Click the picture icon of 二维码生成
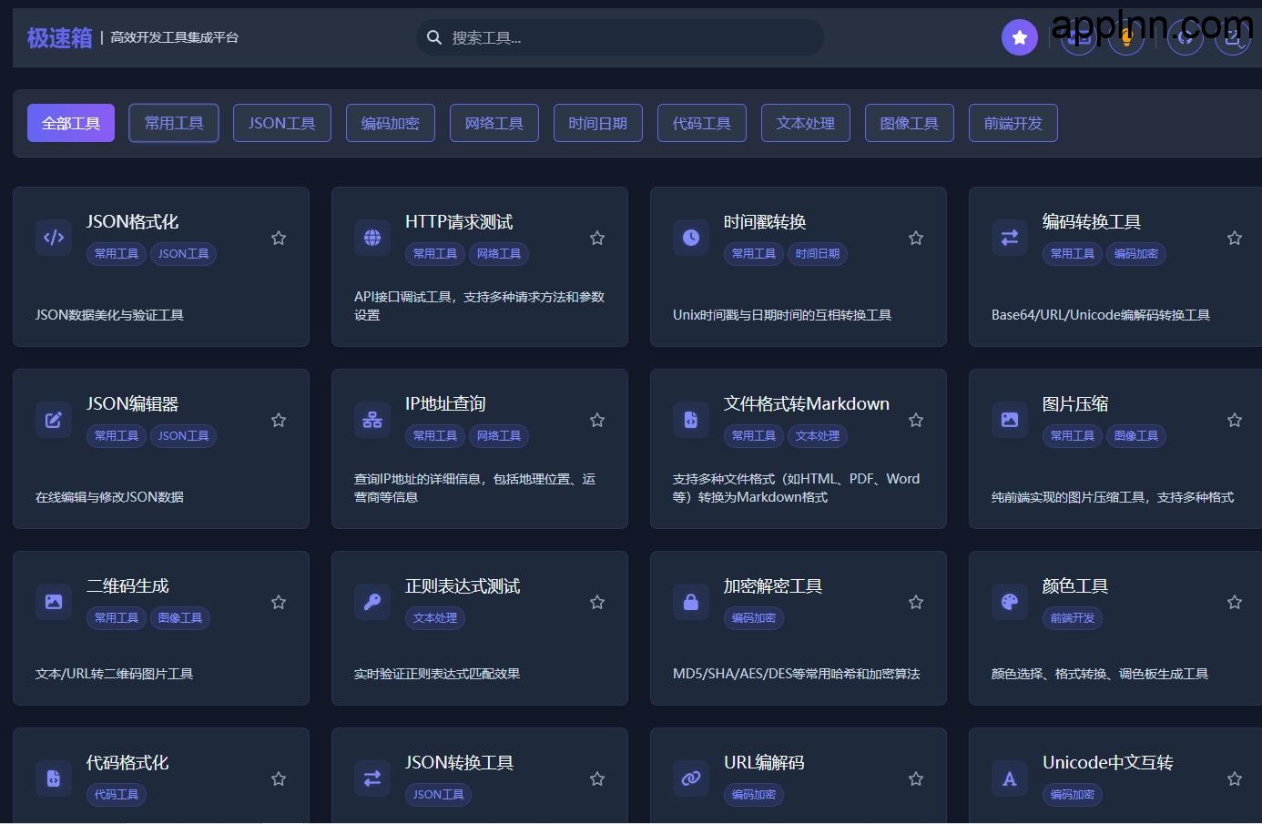Image resolution: width=1262 pixels, height=824 pixels. coord(54,602)
